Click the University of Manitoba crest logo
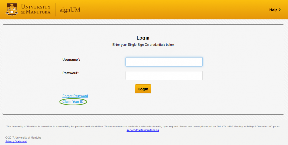This screenshot has width=288, height=145. pyautogui.click(x=12, y=10)
